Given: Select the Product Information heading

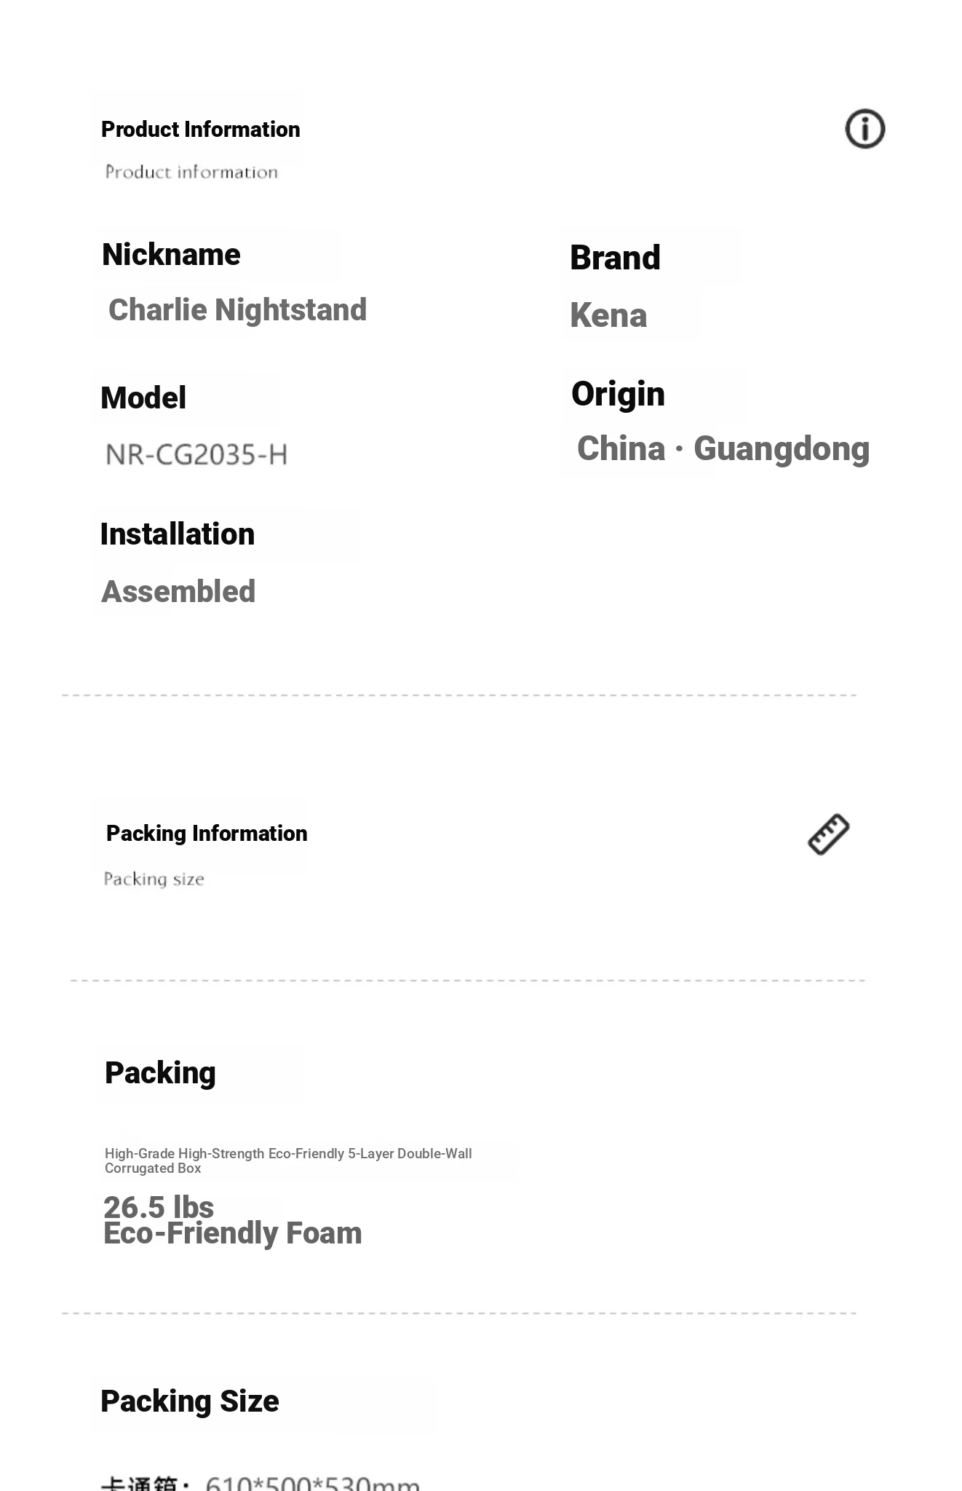Looking at the screenshot, I should click(200, 130).
